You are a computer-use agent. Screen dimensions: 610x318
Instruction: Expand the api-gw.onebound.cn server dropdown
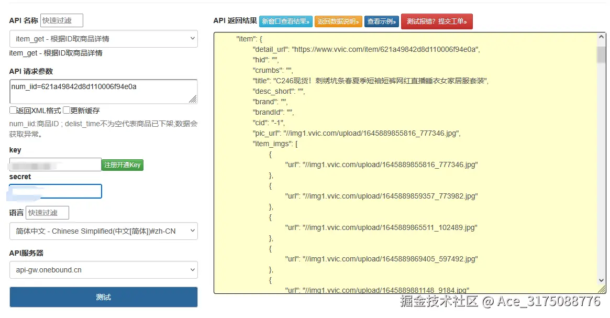(x=104, y=270)
